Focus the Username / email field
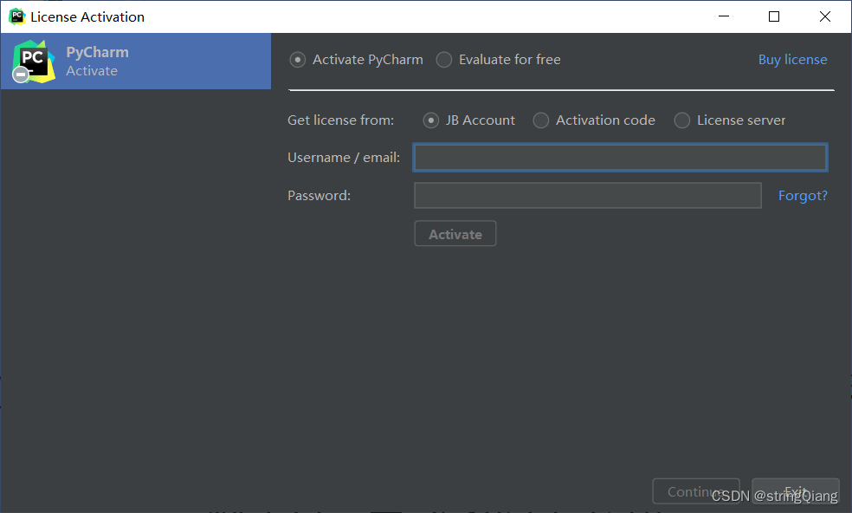Viewport: 852px width, 513px height. coord(620,157)
